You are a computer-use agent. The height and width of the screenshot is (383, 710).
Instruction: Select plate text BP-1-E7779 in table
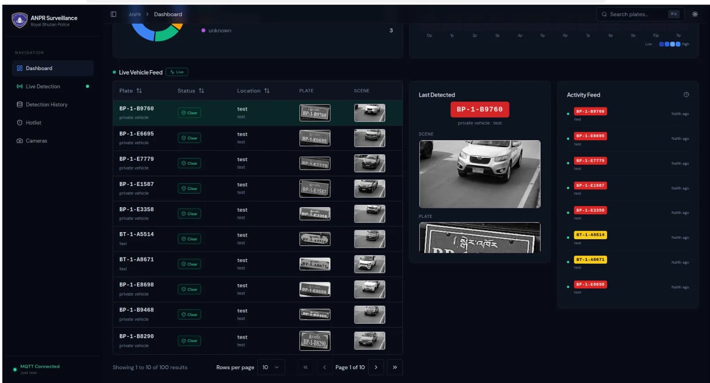pyautogui.click(x=137, y=159)
